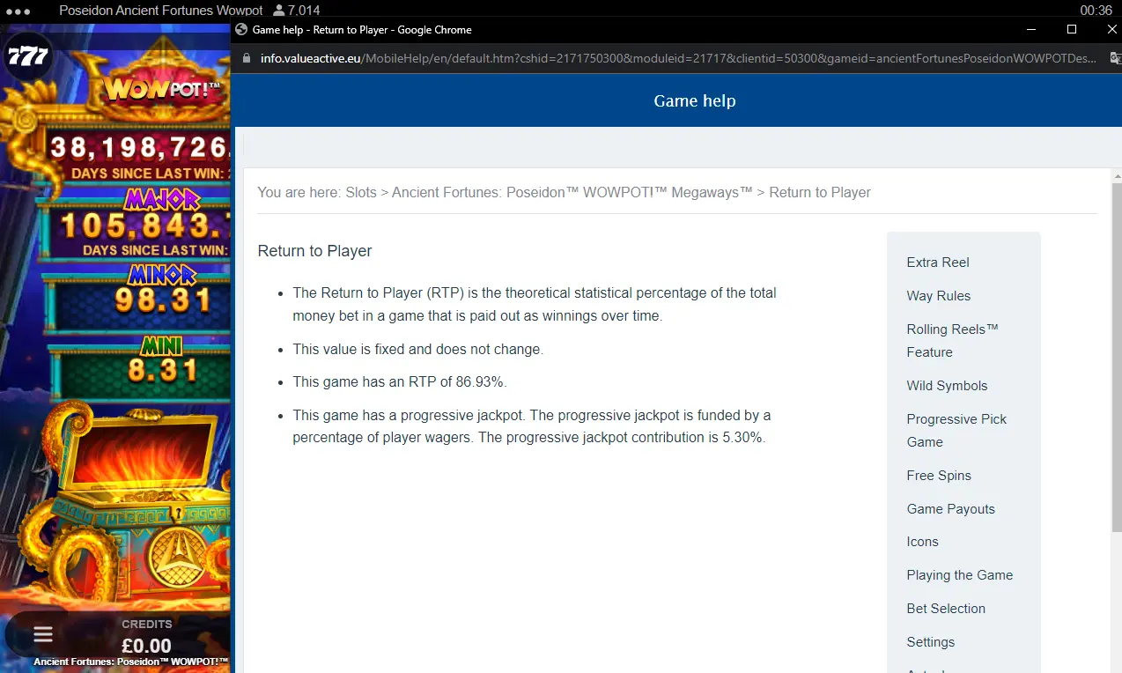Click the player count person icon
This screenshot has width=1122, height=673.
[279, 11]
